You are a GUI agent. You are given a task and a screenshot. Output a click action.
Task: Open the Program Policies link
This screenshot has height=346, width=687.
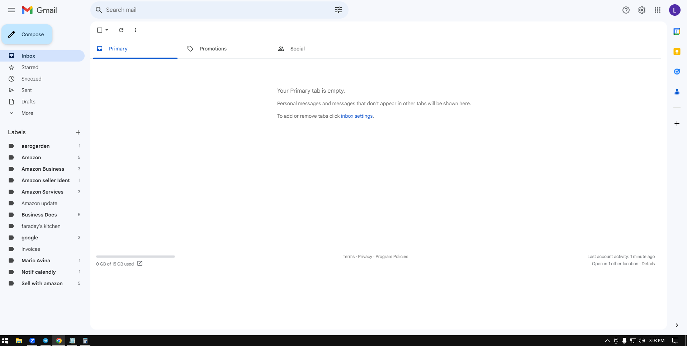(392, 257)
